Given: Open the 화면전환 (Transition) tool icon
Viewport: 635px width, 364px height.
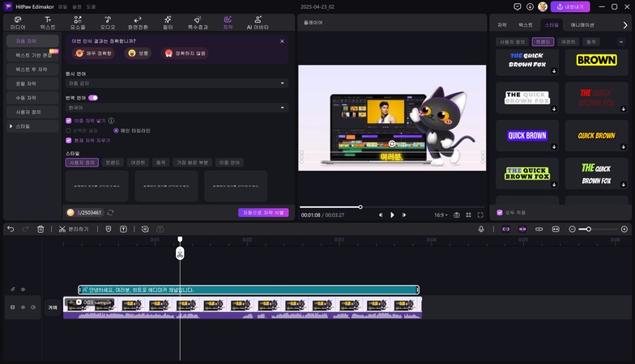Looking at the screenshot, I should point(138,21).
